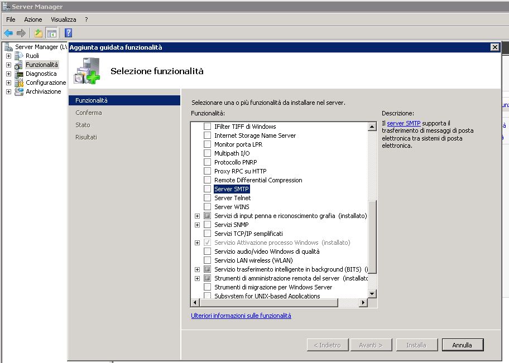
Task: Click the Installa button
Action: pos(416,345)
